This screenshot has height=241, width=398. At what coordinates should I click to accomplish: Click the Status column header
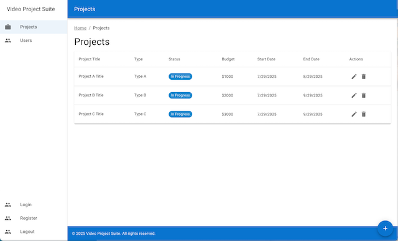174,59
